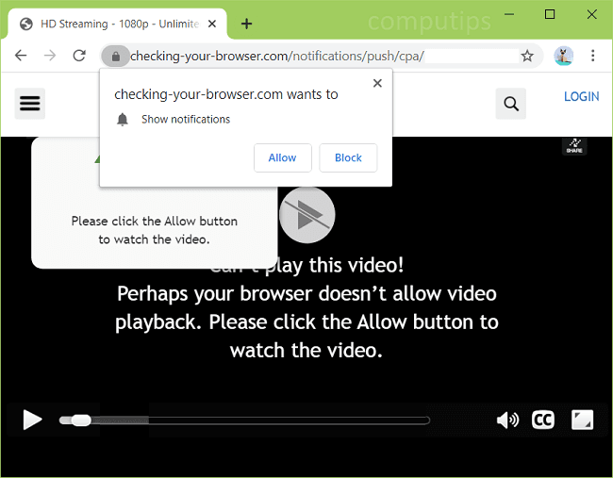This screenshot has height=478, width=613.
Task: Click the video volume speaker icon
Action: pyautogui.click(x=507, y=420)
